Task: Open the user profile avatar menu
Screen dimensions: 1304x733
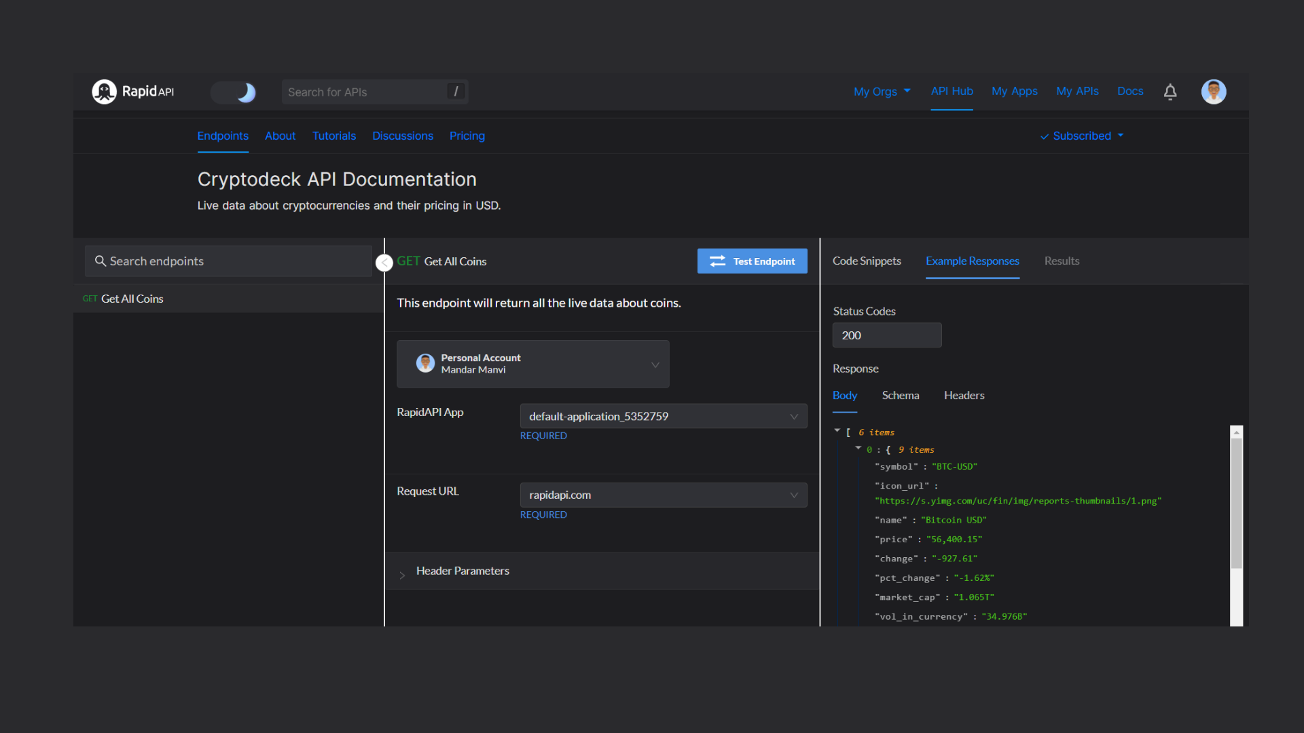Action: [1213, 92]
